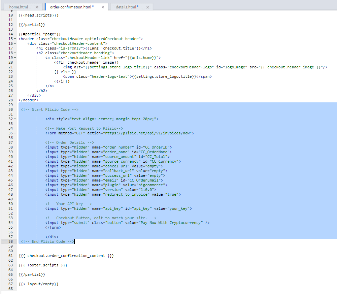Click the {{#partial "page"}} line
The width and height of the screenshot is (337, 294).
point(39,34)
